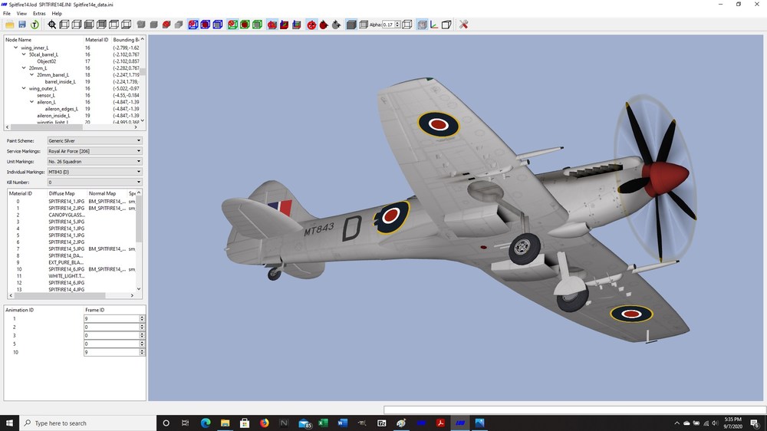The image size is (767, 431).
Task: Open the Service Markings dropdown
Action: [94, 151]
